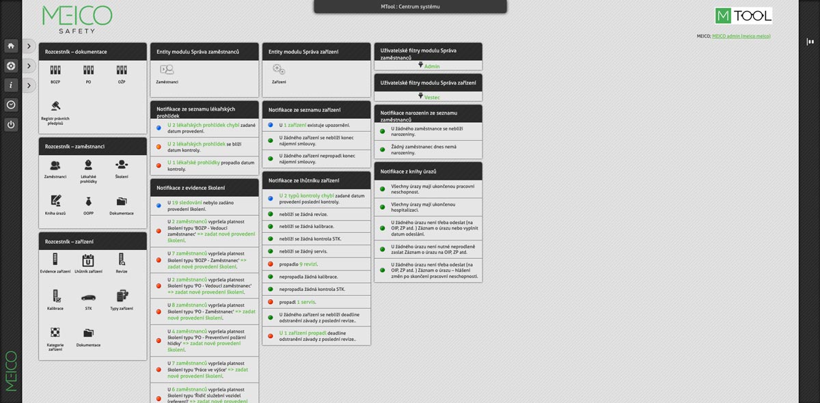The height and width of the screenshot is (403, 820).
Task: Open Registr právních předpisů gavel icon
Action: point(55,106)
